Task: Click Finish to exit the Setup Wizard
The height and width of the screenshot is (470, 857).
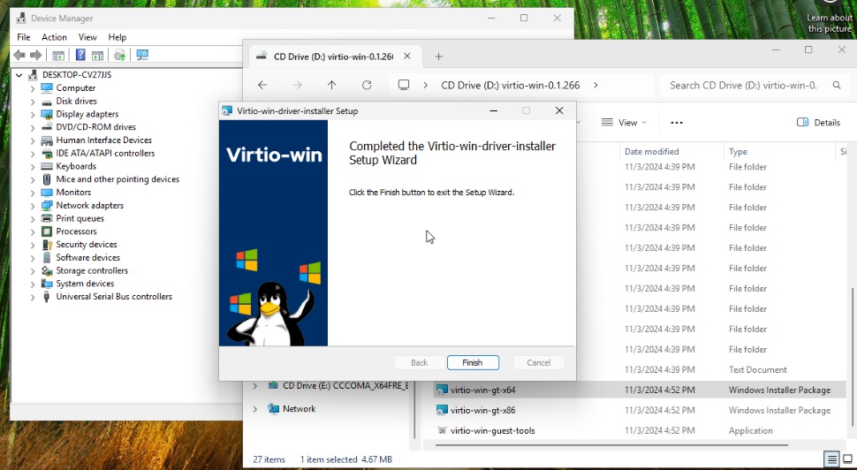Action: click(473, 362)
